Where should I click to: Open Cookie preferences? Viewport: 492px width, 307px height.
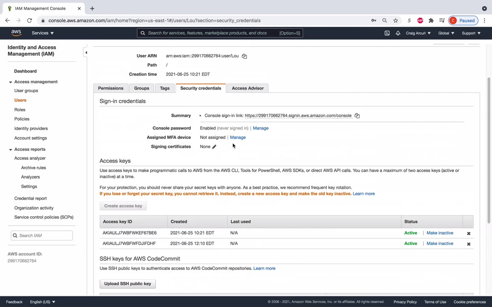470,302
